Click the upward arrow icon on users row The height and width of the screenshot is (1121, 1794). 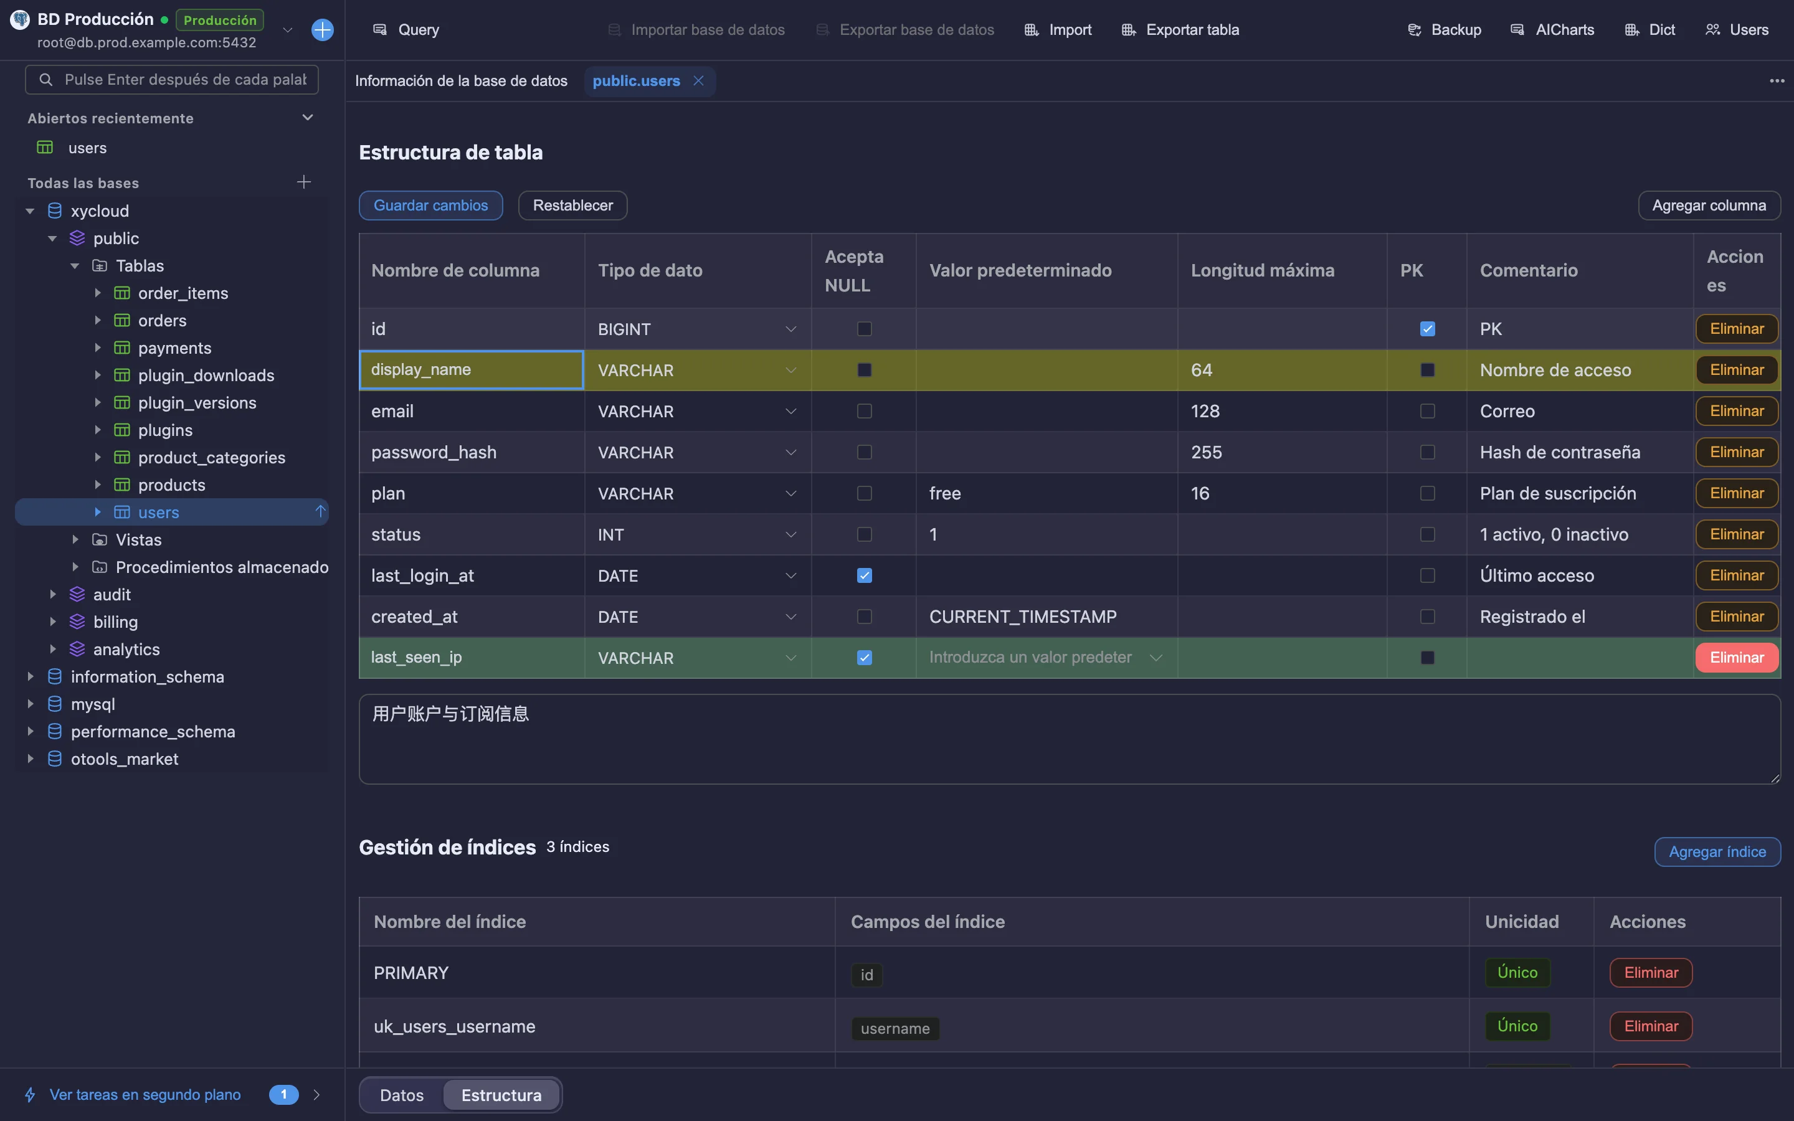(x=320, y=511)
